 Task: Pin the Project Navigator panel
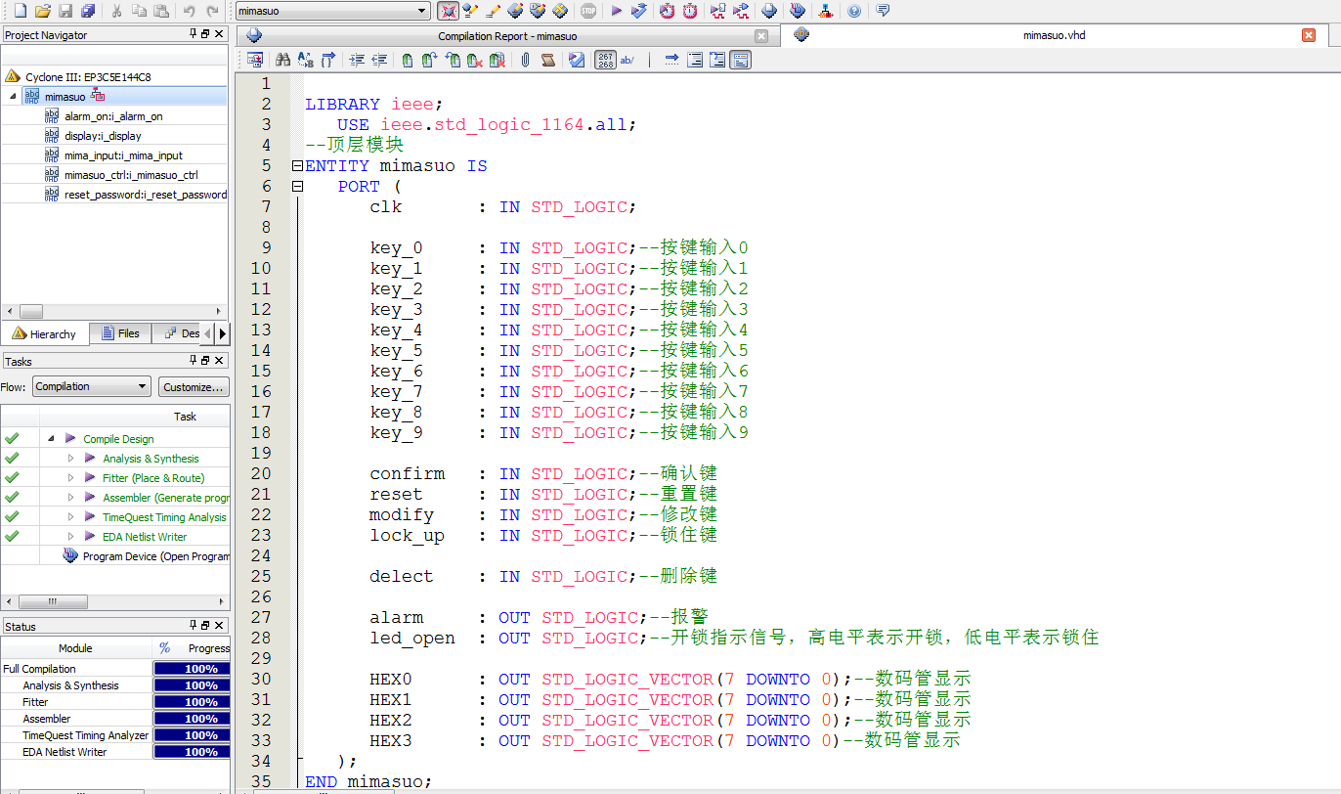(193, 34)
